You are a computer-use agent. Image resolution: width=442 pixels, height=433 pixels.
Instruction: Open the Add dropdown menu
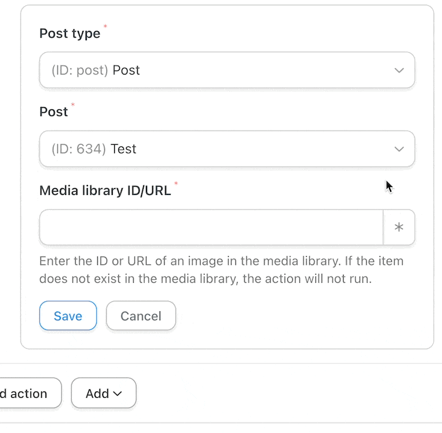[x=104, y=393]
